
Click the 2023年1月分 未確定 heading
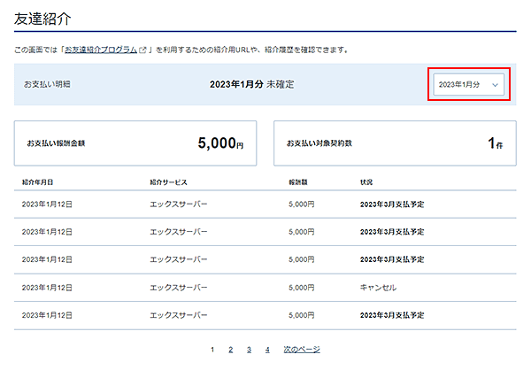[x=251, y=84]
